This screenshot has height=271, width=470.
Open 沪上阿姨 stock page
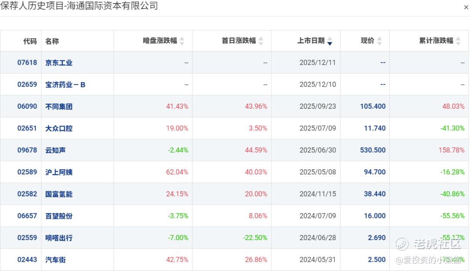click(59, 172)
